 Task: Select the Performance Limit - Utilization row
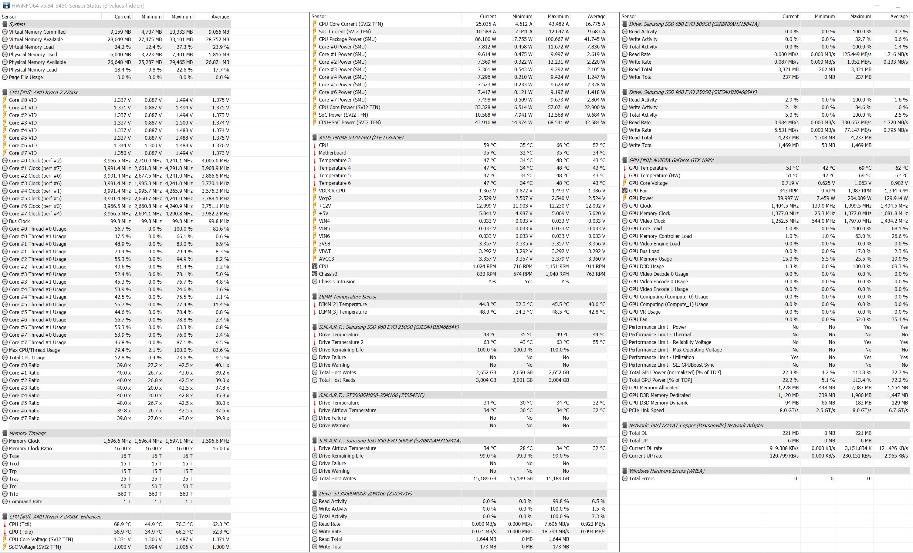coord(766,357)
